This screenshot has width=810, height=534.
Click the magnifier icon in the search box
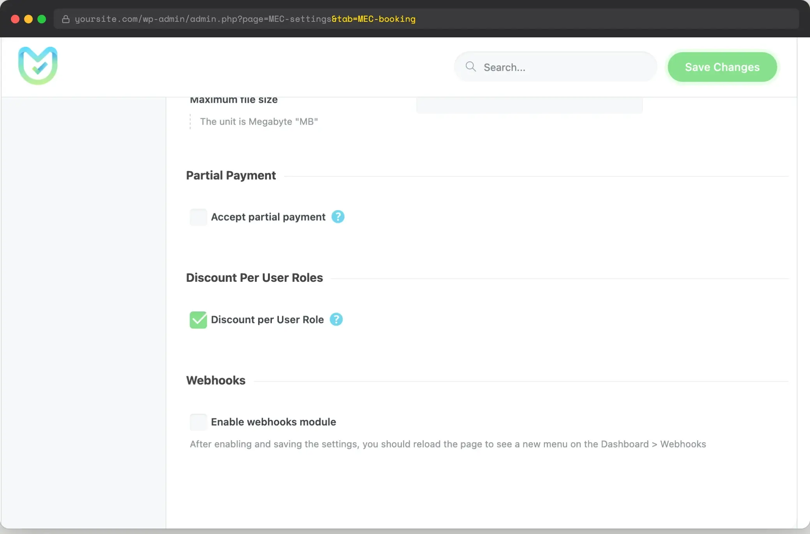471,67
